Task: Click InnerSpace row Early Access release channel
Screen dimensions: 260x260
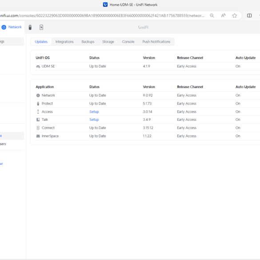Action: click(187, 136)
